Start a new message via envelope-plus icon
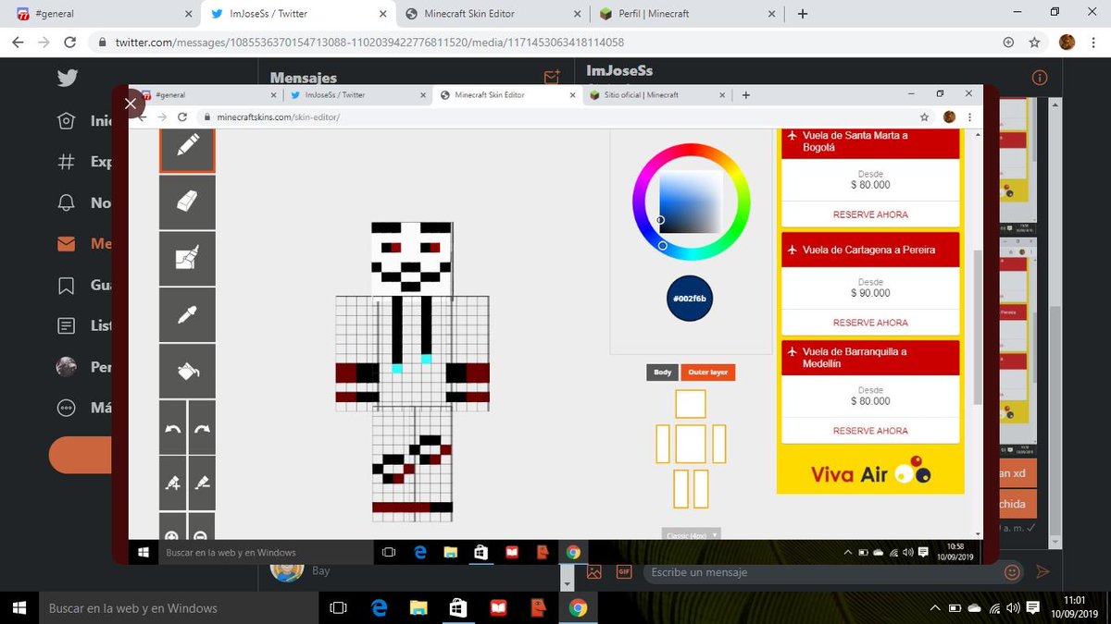 tap(552, 78)
